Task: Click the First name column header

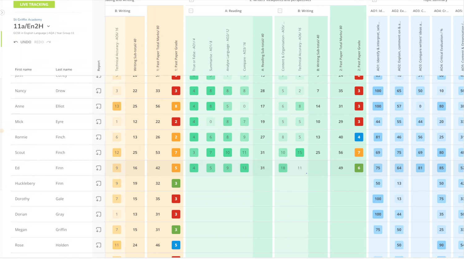Action: pos(23,69)
